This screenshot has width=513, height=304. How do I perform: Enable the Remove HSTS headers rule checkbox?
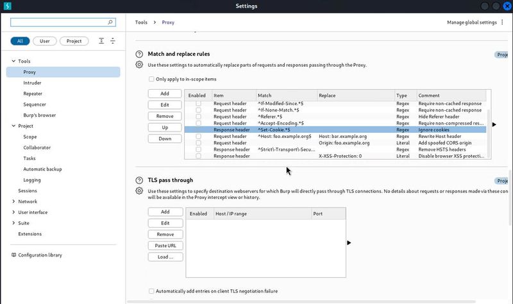[x=198, y=149]
